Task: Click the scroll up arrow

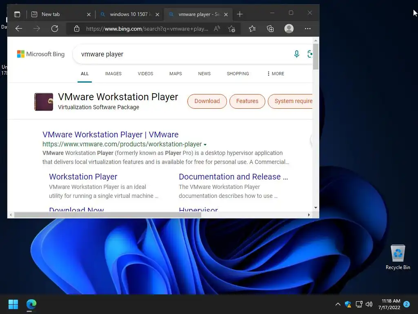Action: click(x=316, y=41)
